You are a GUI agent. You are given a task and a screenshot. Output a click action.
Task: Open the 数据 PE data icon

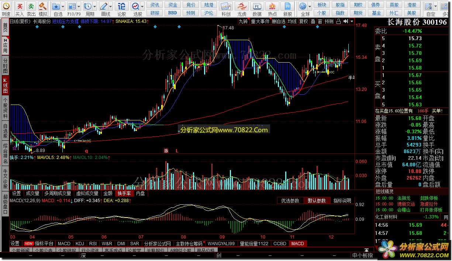pyautogui.click(x=257, y=6)
